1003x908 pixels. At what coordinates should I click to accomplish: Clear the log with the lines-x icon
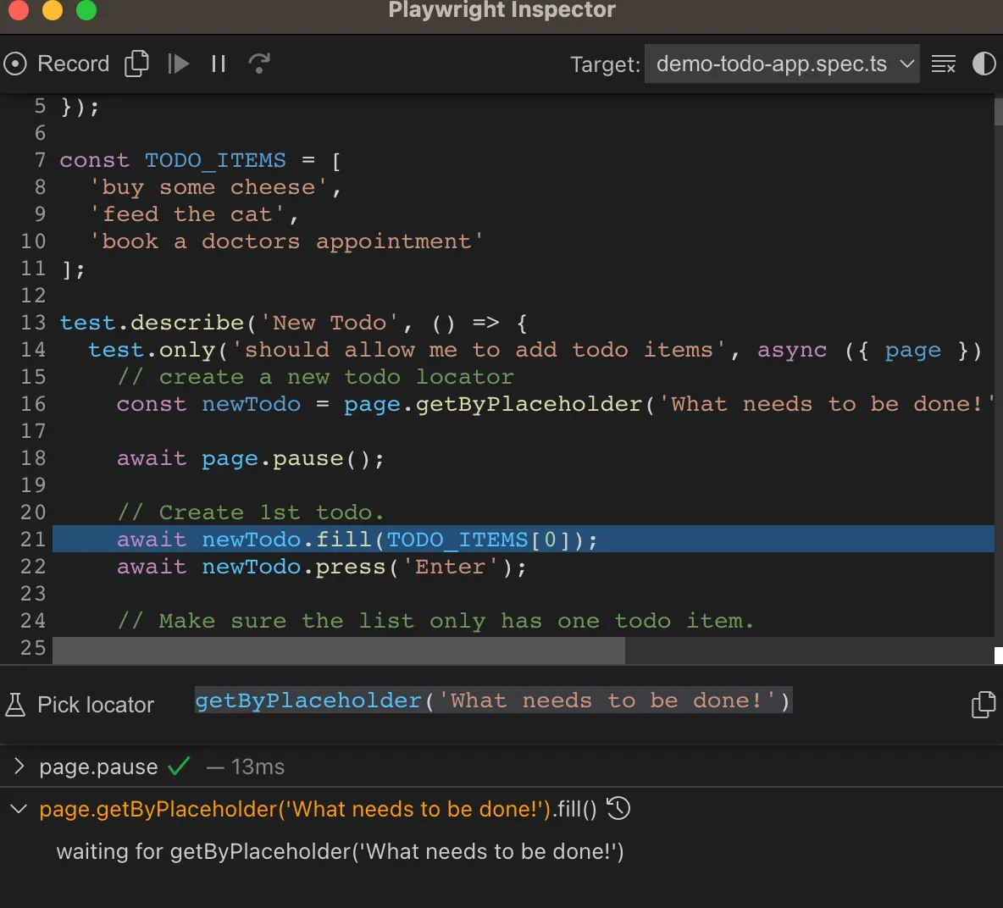point(944,64)
